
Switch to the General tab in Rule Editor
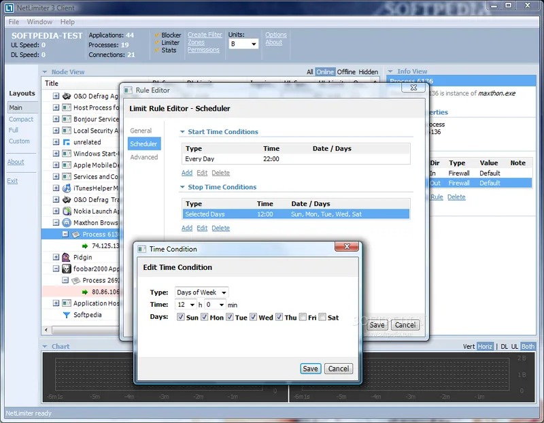[141, 131]
